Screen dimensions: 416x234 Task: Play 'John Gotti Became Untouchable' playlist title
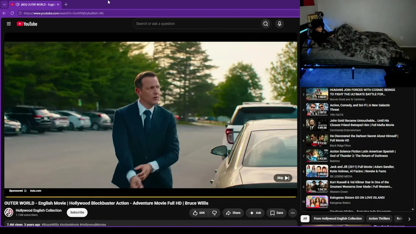click(362, 123)
